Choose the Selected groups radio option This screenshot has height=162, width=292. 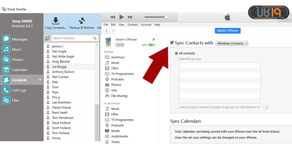coord(176,59)
